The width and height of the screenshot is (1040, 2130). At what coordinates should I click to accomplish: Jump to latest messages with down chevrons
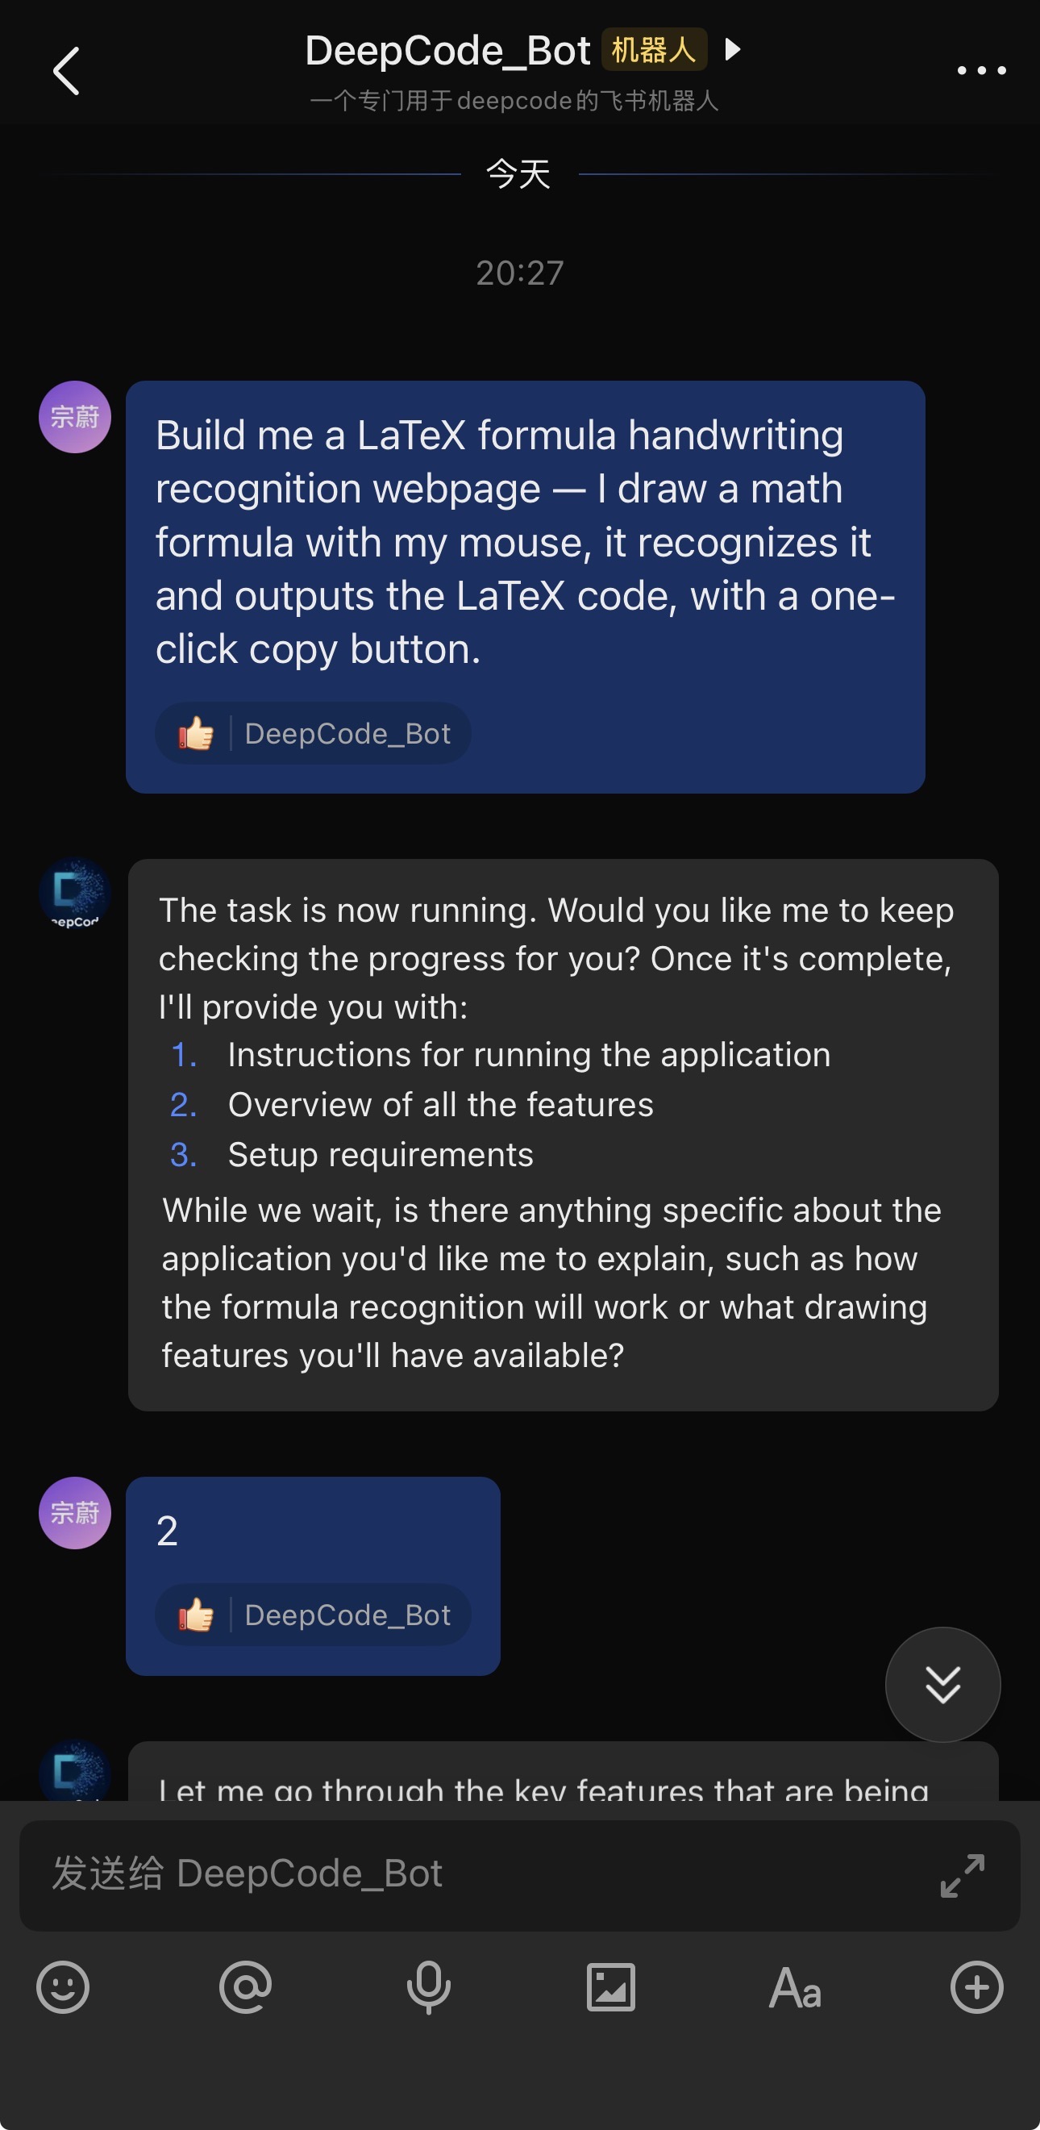tap(942, 1684)
